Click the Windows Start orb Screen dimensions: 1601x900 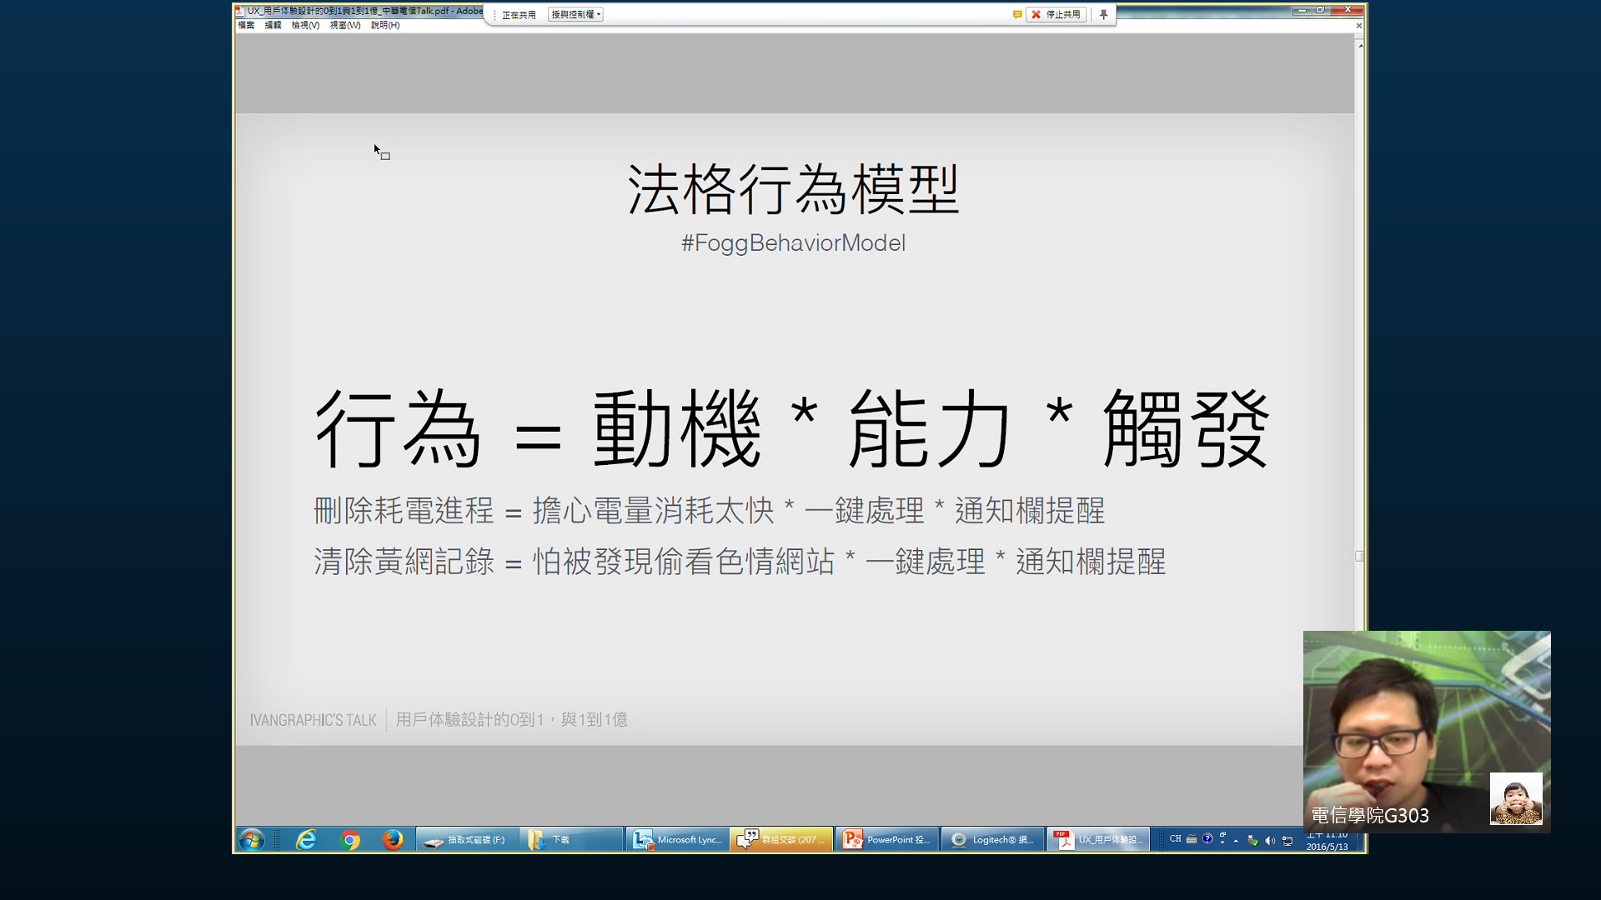(x=251, y=839)
